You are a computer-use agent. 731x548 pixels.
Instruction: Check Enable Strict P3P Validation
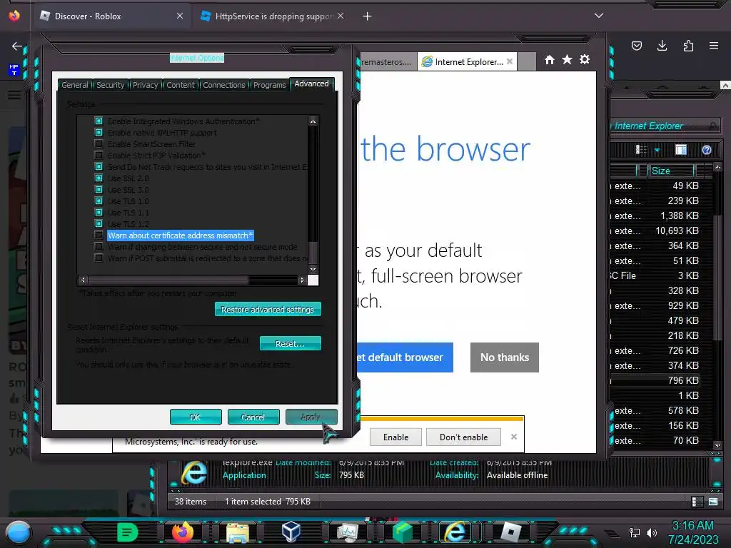click(99, 155)
